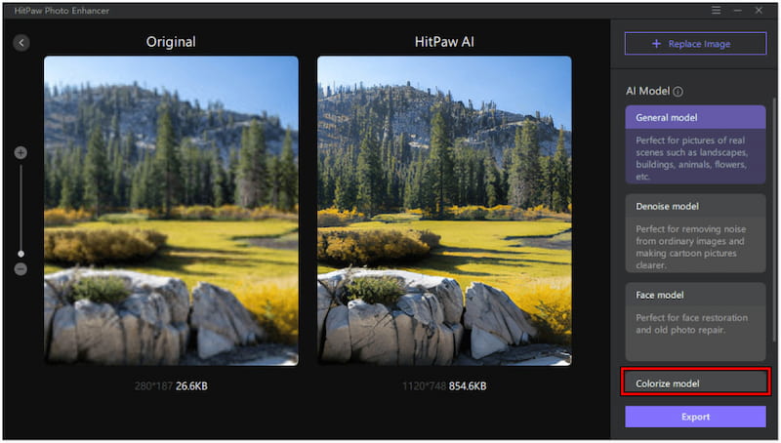Click the zoom slider handle
Image resolution: width=781 pixels, height=443 pixels.
click(x=21, y=254)
